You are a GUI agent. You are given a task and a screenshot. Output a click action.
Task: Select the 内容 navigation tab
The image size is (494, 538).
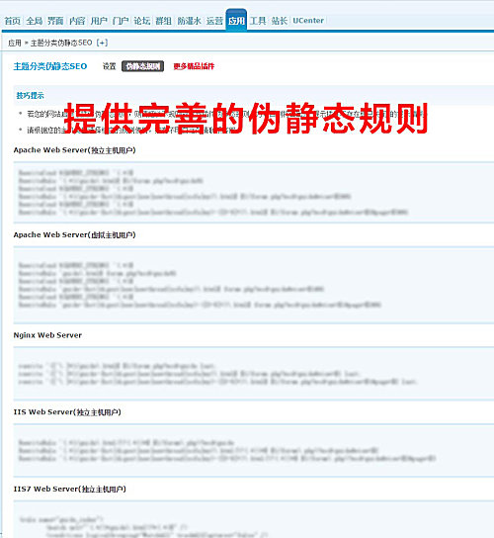77,21
